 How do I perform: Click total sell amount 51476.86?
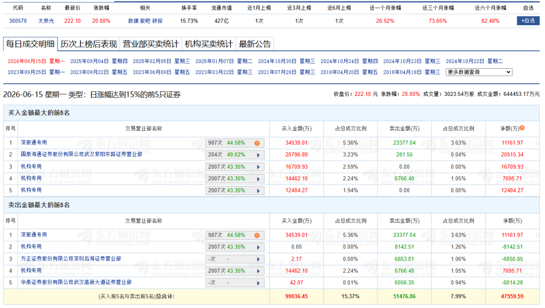click(x=404, y=296)
